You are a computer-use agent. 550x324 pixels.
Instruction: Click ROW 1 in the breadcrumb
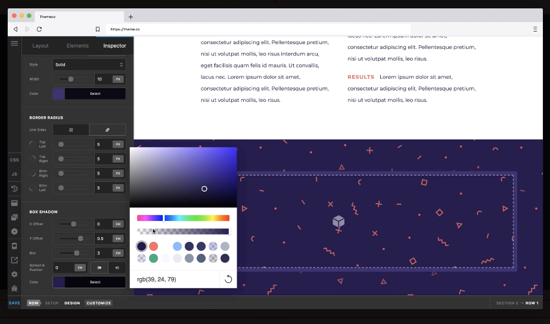[x=532, y=303]
